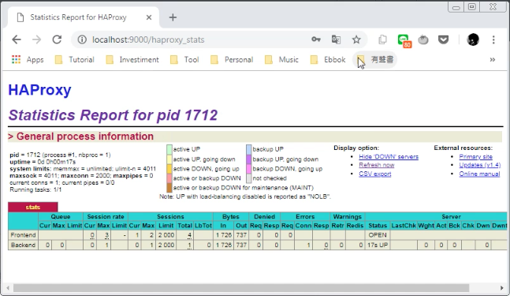The width and height of the screenshot is (510, 296).
Task: Open the profile avatar menu
Action: (473, 39)
